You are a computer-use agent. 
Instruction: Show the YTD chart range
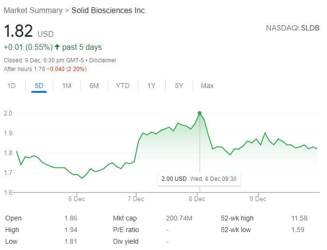coord(123,86)
